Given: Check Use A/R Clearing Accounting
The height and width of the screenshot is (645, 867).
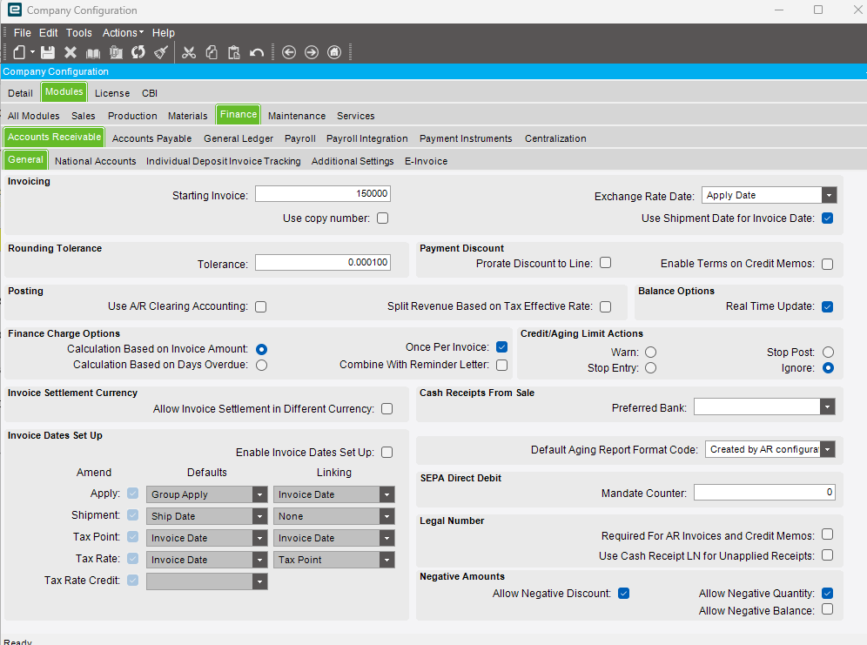Looking at the screenshot, I should [261, 306].
